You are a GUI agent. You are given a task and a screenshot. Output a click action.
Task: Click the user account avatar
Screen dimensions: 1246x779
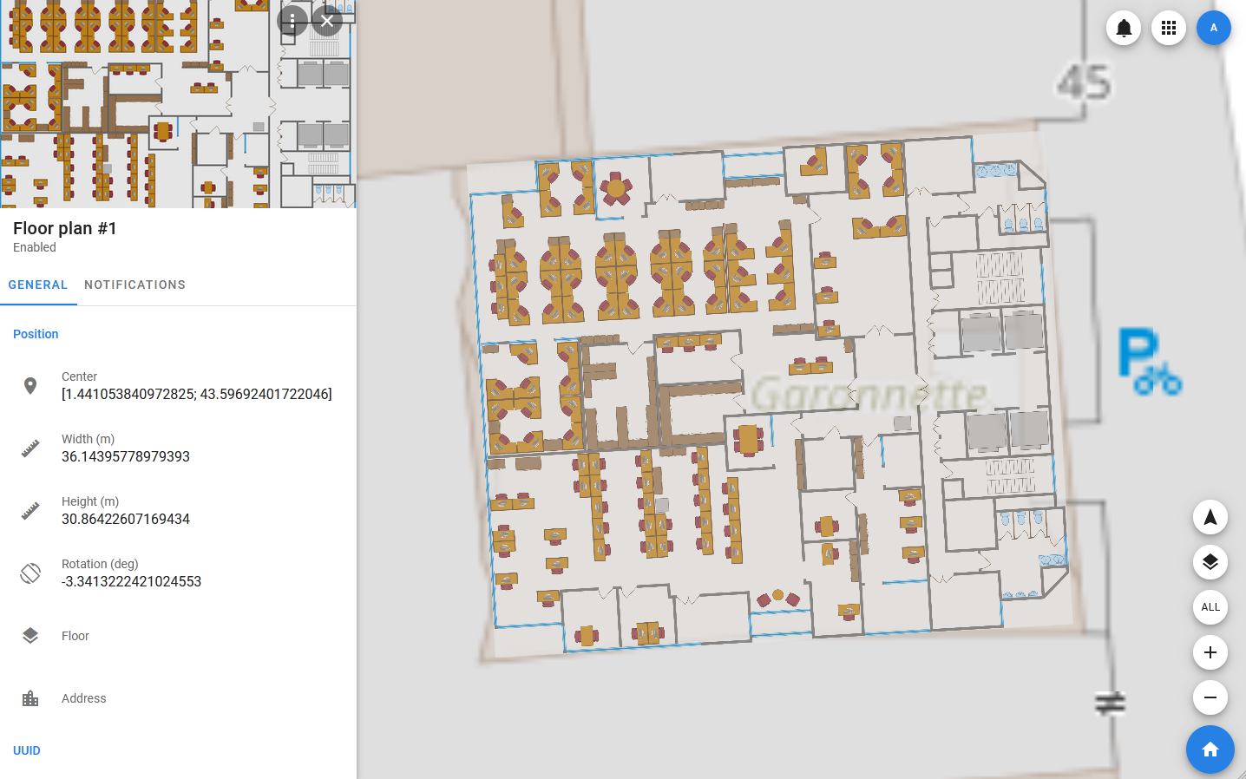(x=1213, y=28)
